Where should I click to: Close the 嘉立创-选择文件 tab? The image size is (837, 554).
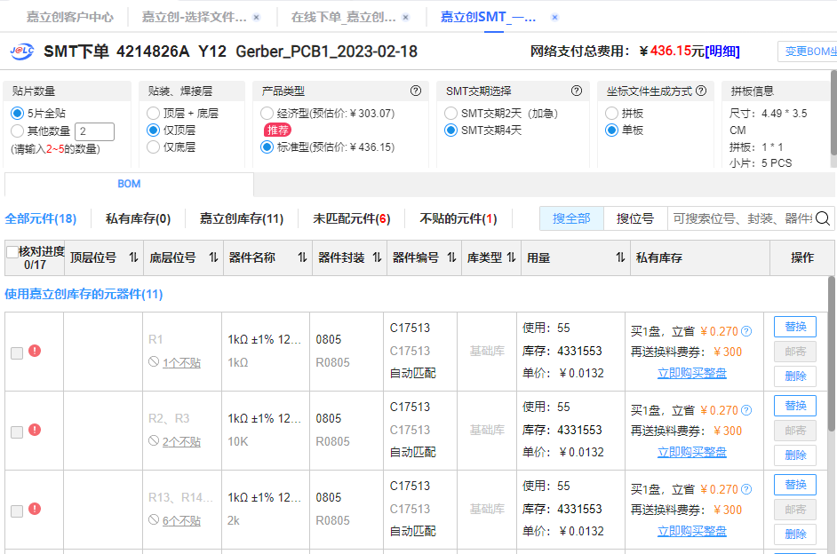[256, 18]
